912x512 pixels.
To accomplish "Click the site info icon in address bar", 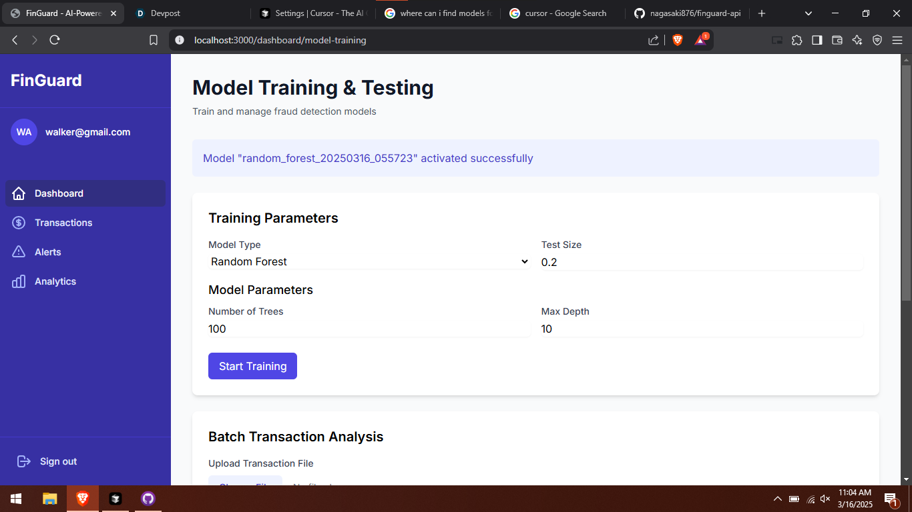I will (x=179, y=40).
